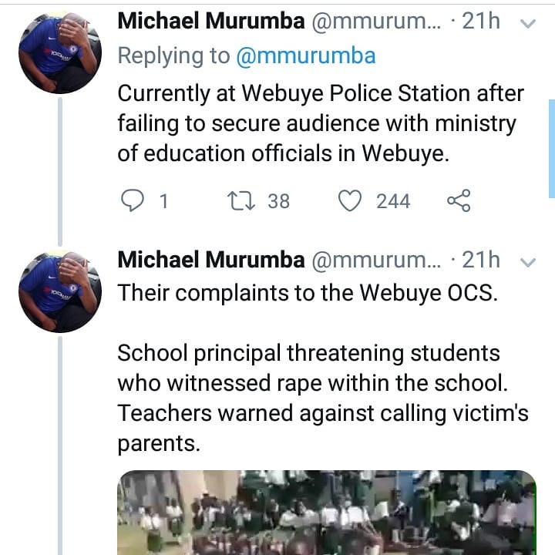The height and width of the screenshot is (555, 555).
Task: Tap Michael Murumba name above 'Their complaints'
Action: 210,261
